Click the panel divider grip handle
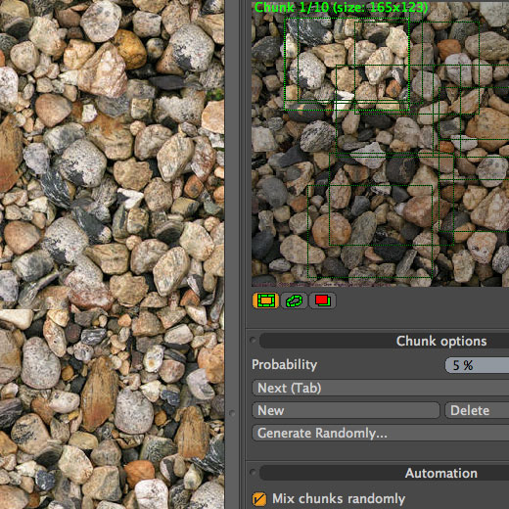The width and height of the screenshot is (509, 509). pyautogui.click(x=232, y=413)
